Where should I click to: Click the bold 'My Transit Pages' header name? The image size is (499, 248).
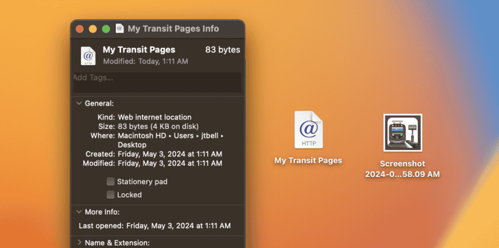(x=139, y=50)
